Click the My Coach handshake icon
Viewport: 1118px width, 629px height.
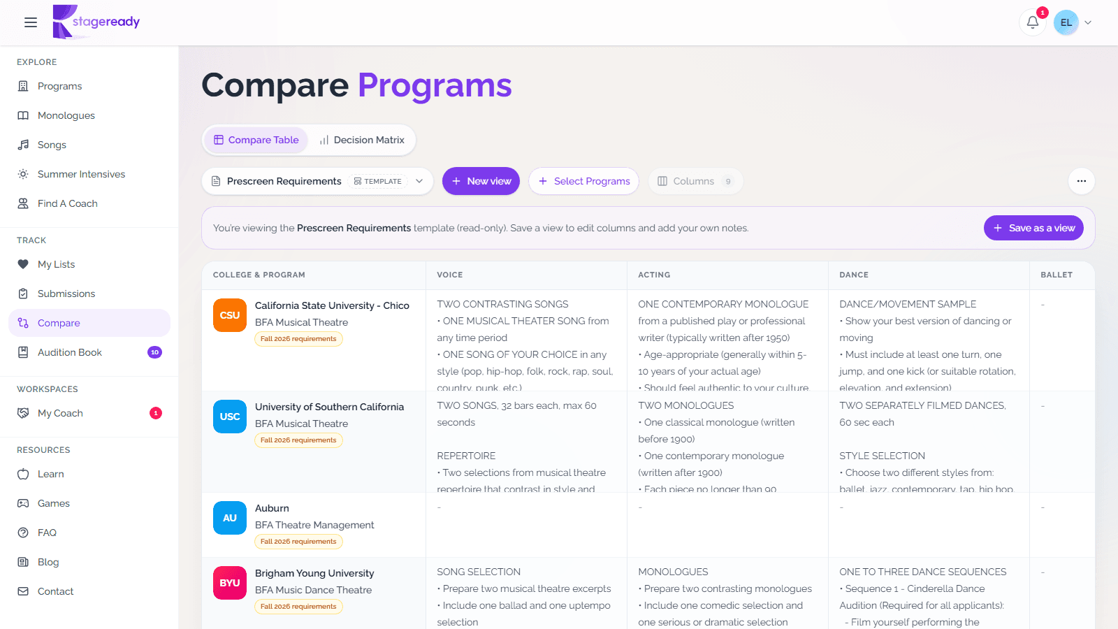pos(23,413)
